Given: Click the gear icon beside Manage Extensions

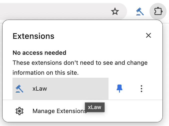Looking at the screenshot, I should click(19, 111).
